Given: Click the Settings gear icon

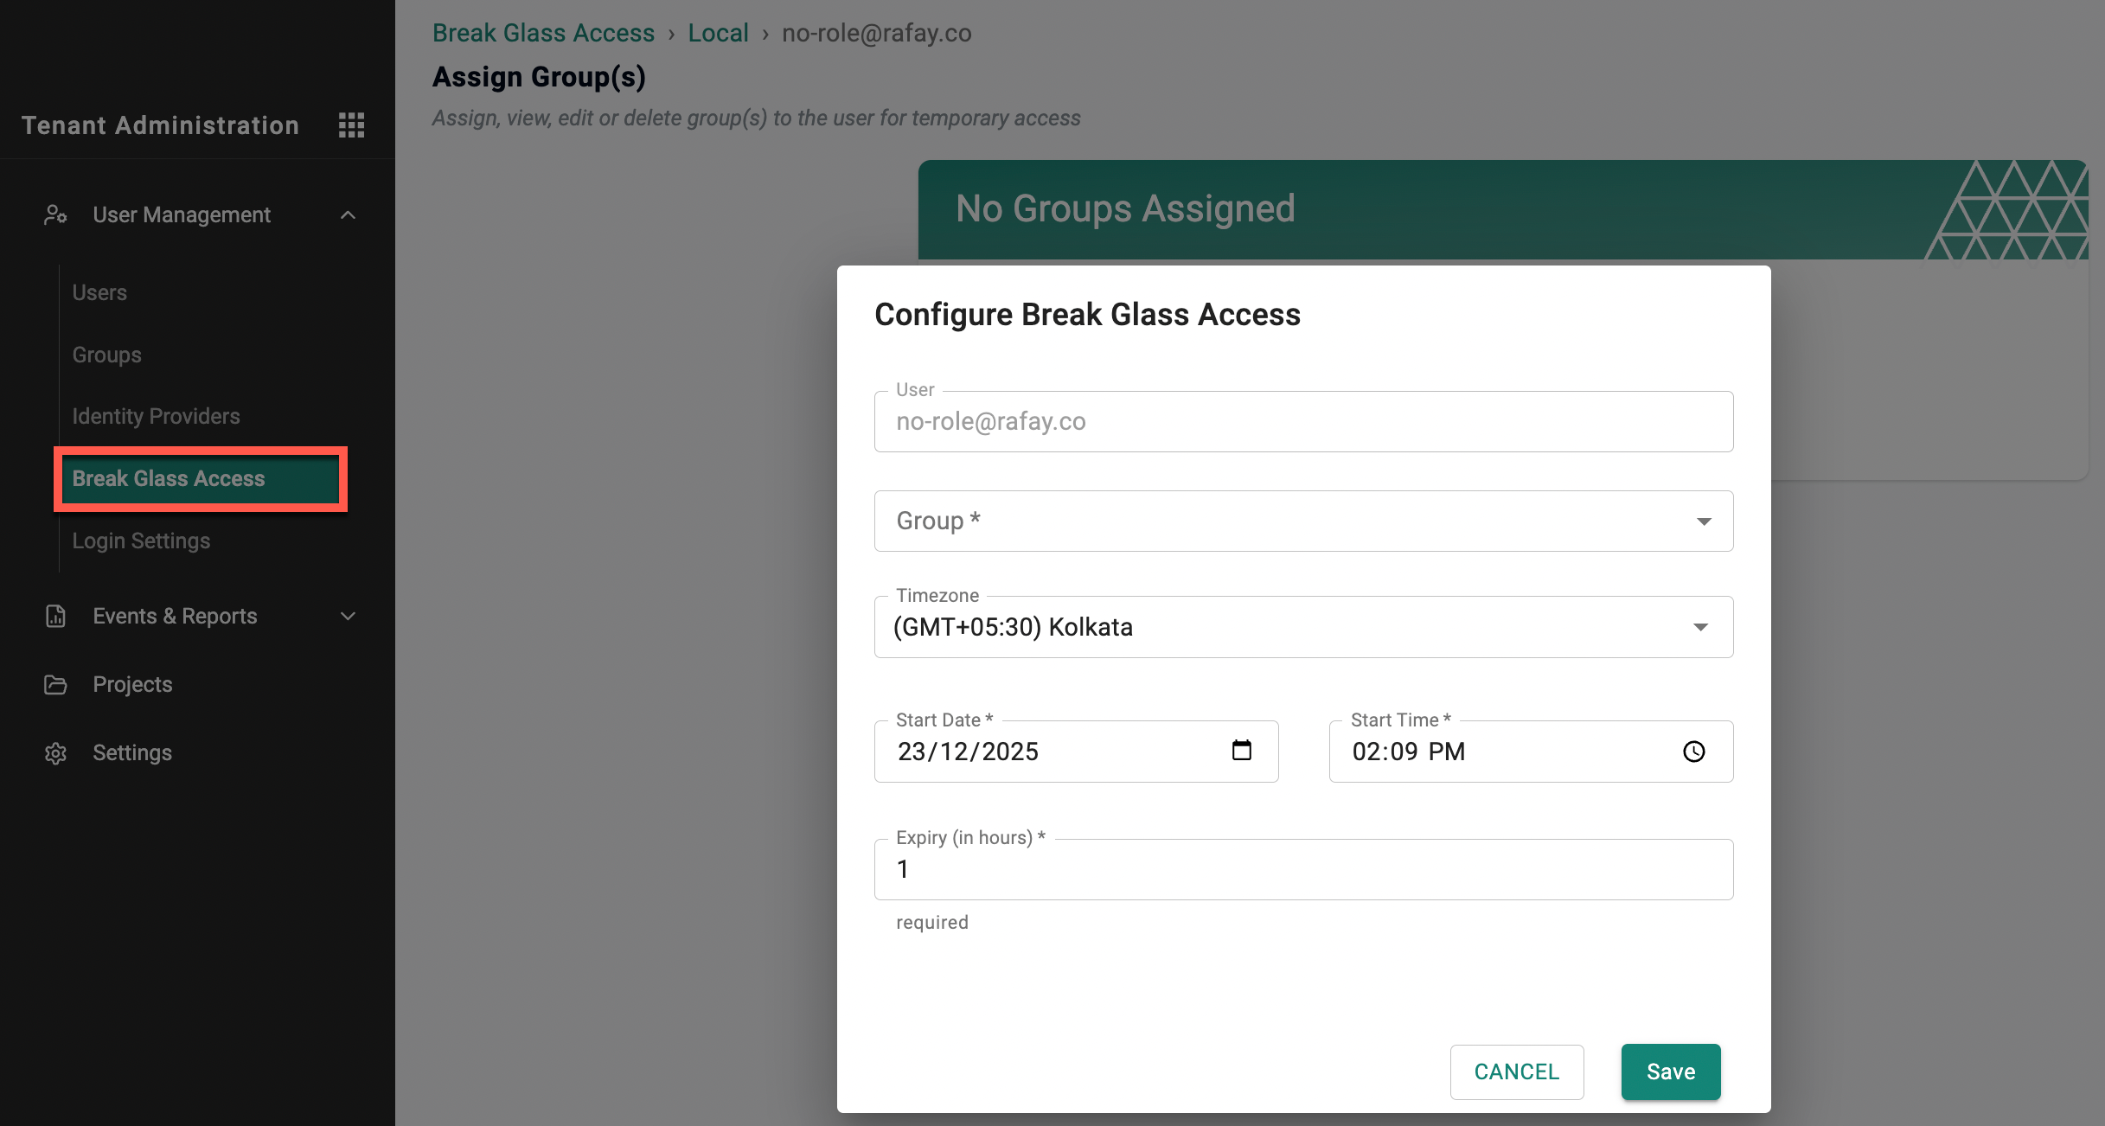Looking at the screenshot, I should pyautogui.click(x=55, y=753).
